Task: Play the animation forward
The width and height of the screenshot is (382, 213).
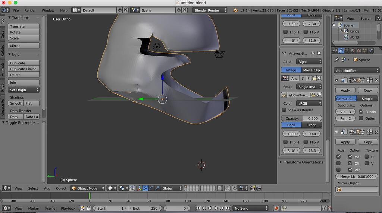Action: point(216,208)
